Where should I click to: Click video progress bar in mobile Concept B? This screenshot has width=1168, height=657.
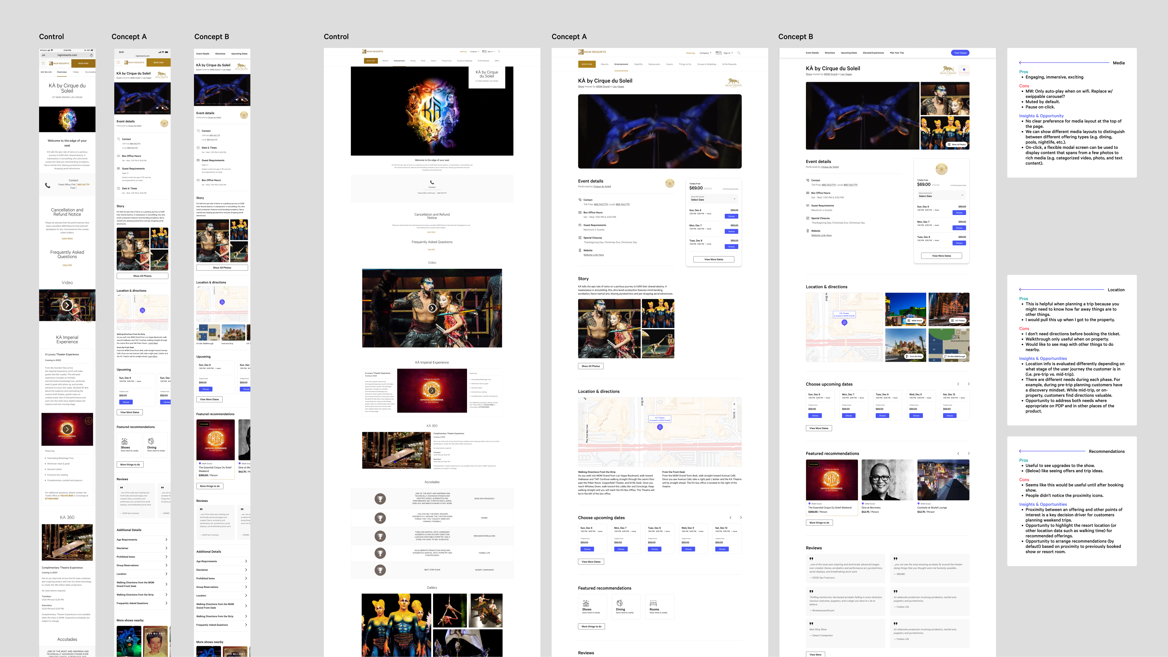pyautogui.click(x=222, y=103)
